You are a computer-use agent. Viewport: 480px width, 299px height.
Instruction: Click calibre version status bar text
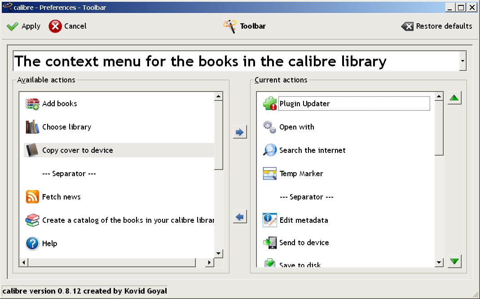click(85, 291)
